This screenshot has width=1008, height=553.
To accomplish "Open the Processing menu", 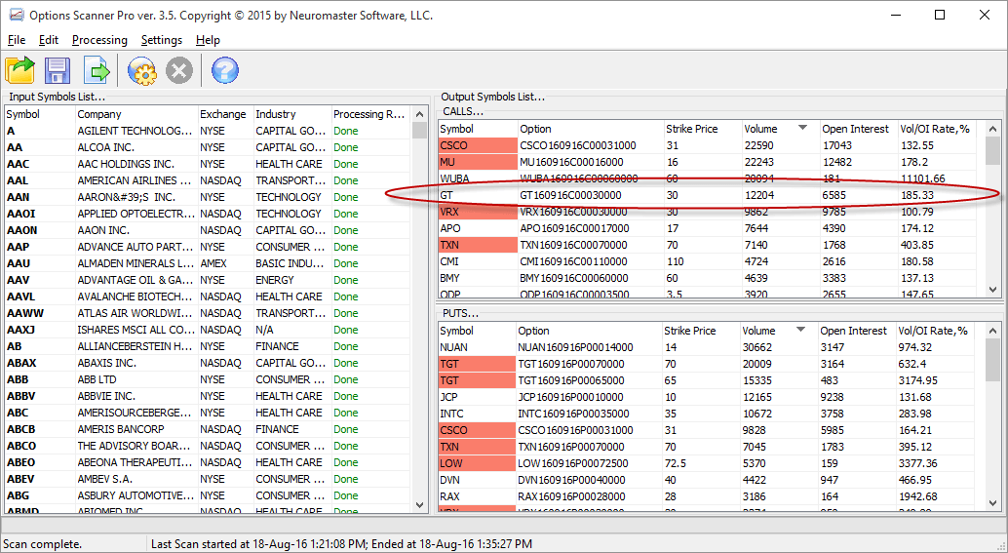I will point(99,40).
